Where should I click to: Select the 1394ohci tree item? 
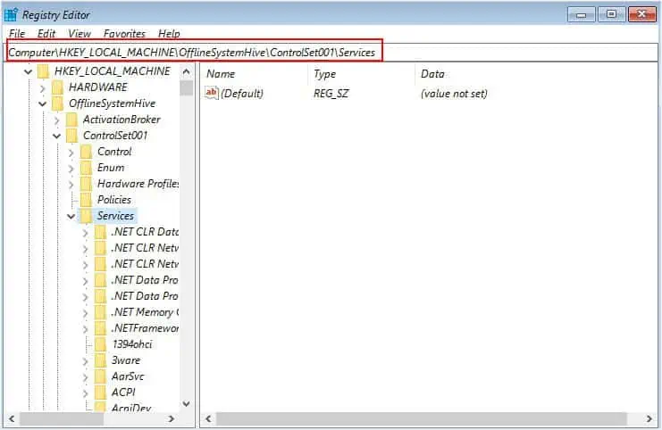point(132,344)
